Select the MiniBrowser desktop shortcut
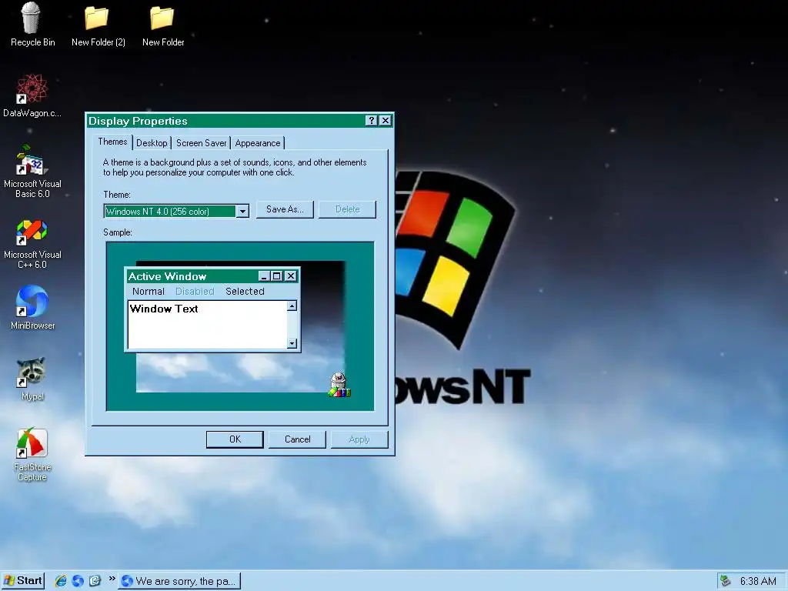This screenshot has width=788, height=591. (x=32, y=308)
